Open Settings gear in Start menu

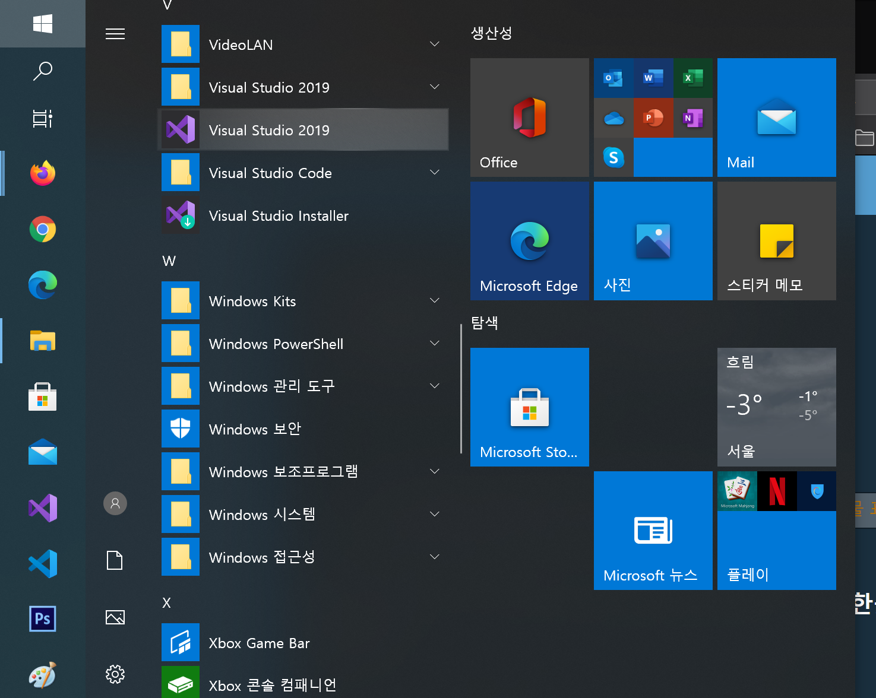pyautogui.click(x=115, y=674)
